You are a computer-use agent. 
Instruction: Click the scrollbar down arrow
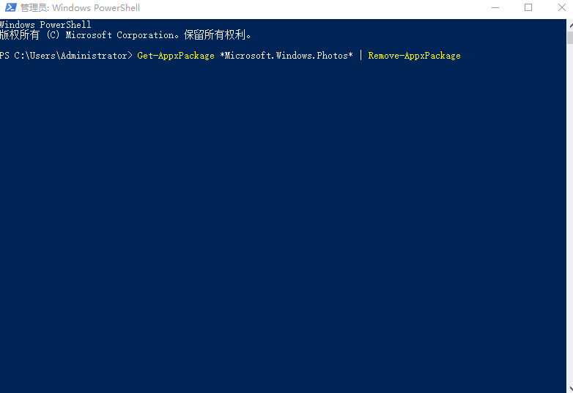coord(570,389)
